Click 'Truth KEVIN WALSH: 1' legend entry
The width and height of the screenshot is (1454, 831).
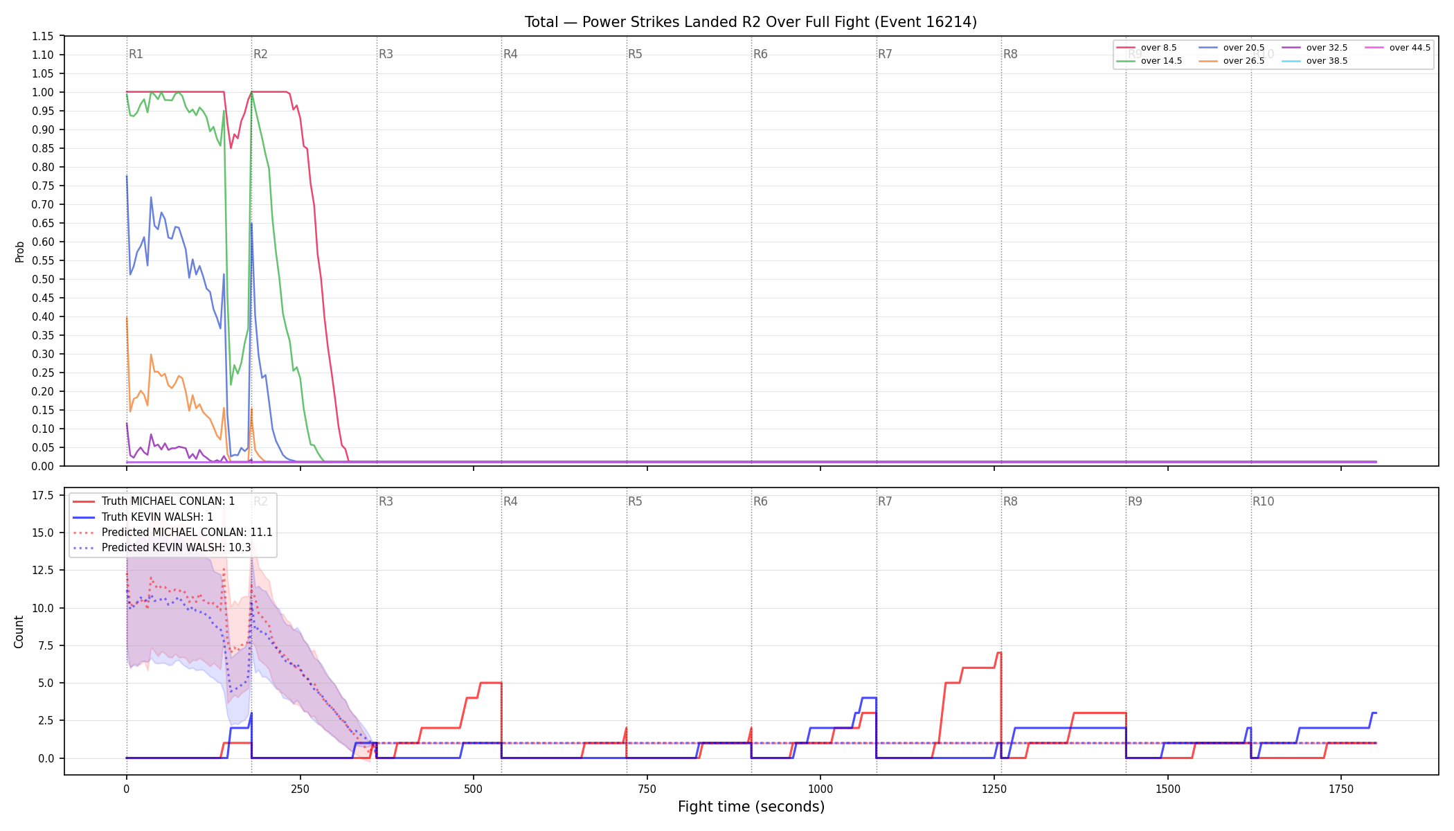tap(143, 517)
